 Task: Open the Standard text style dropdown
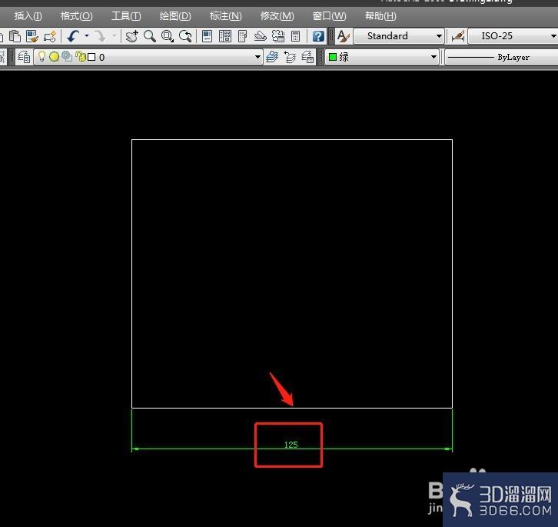pos(439,36)
